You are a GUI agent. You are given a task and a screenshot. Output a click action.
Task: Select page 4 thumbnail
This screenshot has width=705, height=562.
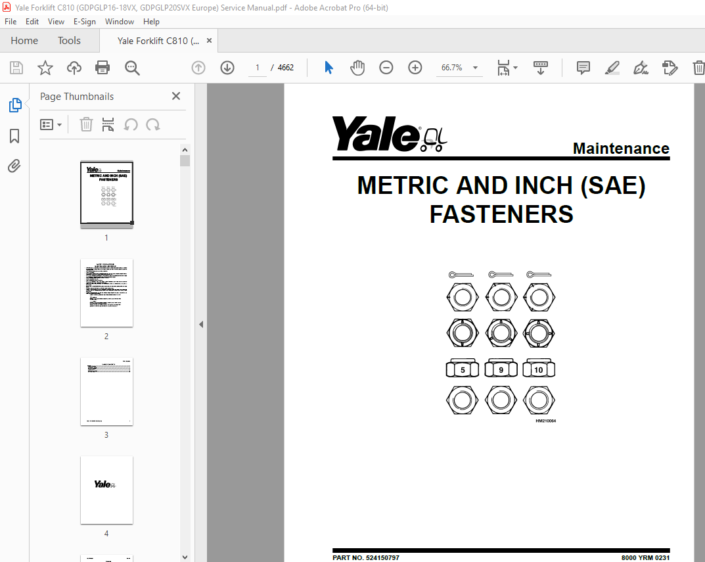coord(106,490)
